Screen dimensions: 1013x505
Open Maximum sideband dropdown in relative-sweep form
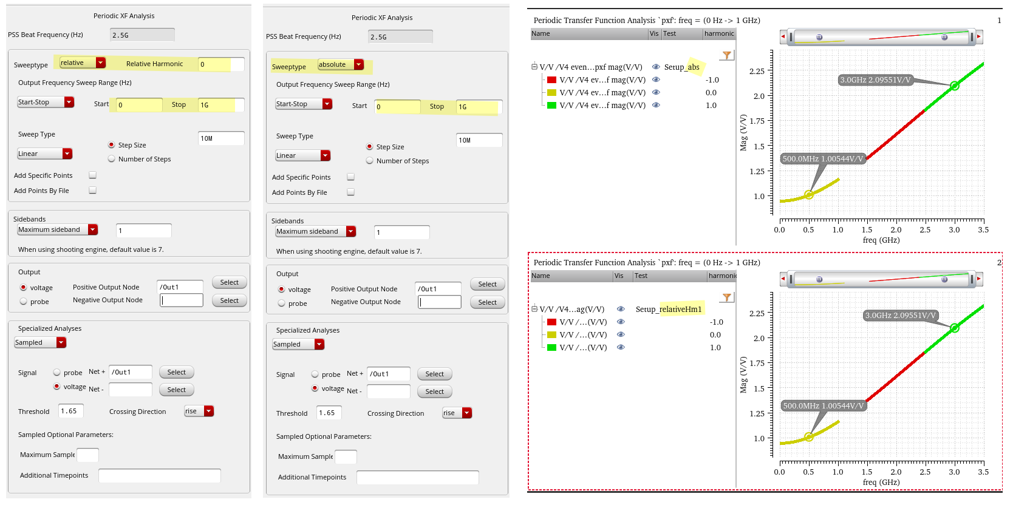pyautogui.click(x=58, y=229)
